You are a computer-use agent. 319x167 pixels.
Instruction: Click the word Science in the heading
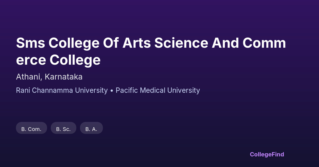click(x=181, y=43)
